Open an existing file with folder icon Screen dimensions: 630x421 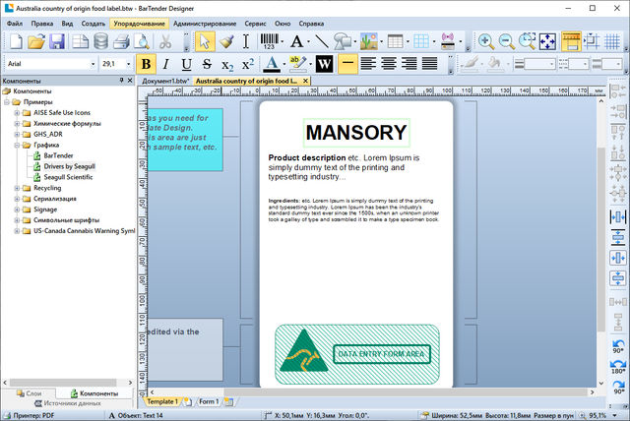36,41
